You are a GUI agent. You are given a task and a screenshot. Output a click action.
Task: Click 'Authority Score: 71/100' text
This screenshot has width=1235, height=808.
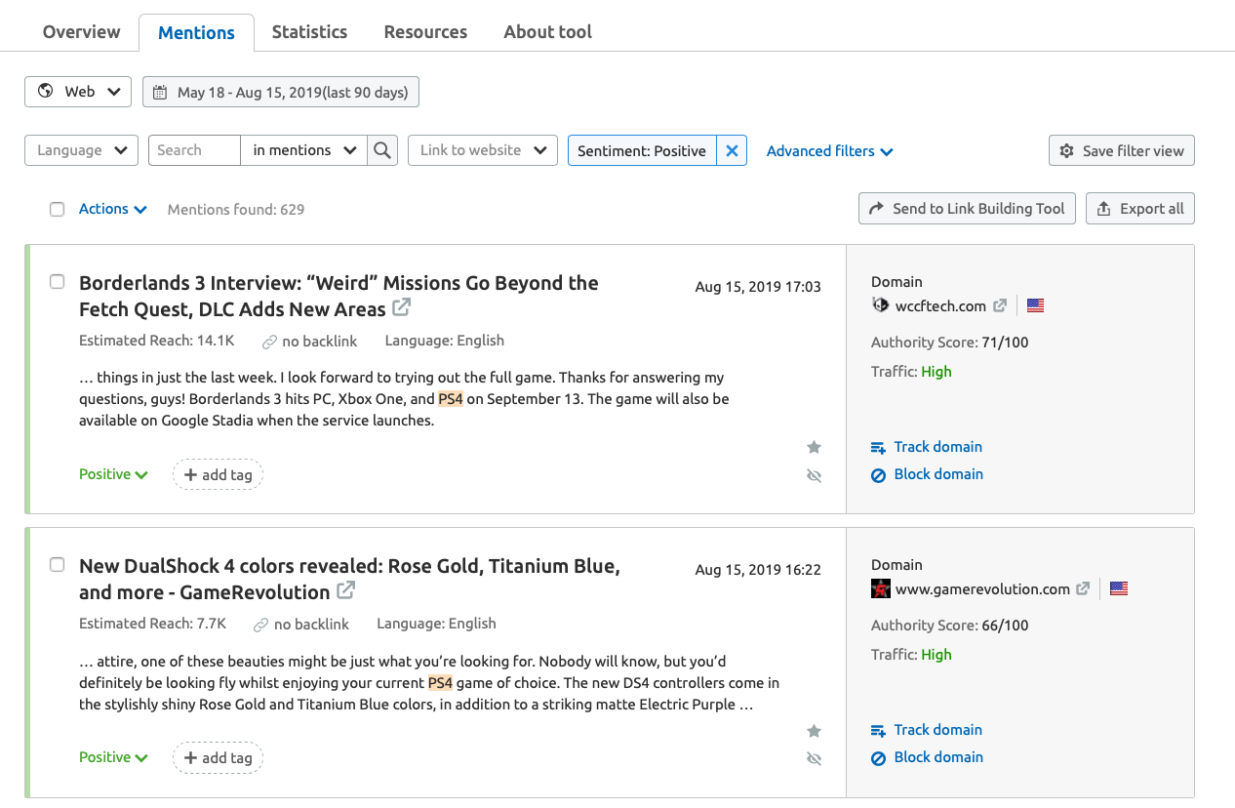(949, 343)
